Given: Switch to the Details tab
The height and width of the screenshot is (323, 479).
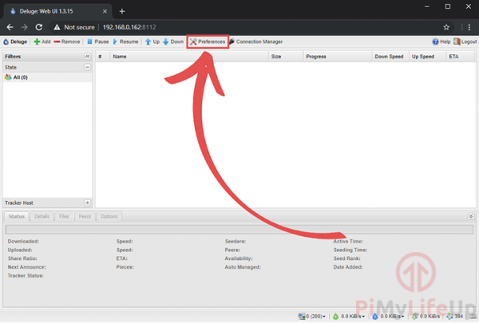Looking at the screenshot, I should (x=42, y=217).
